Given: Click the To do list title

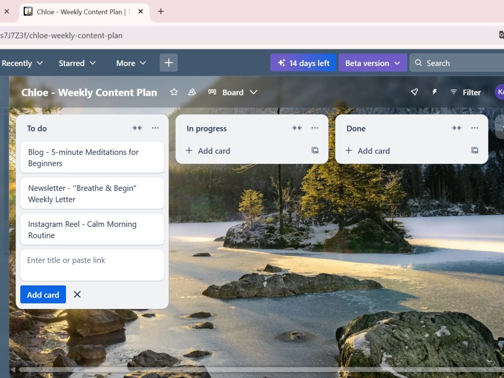Looking at the screenshot, I should point(37,128).
